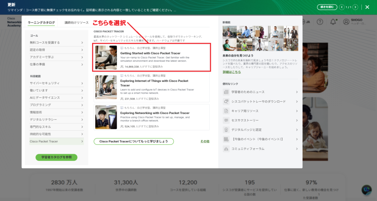The image size is (377, 201).
Task: Expand 情報技術 chevron
Action: point(82,112)
